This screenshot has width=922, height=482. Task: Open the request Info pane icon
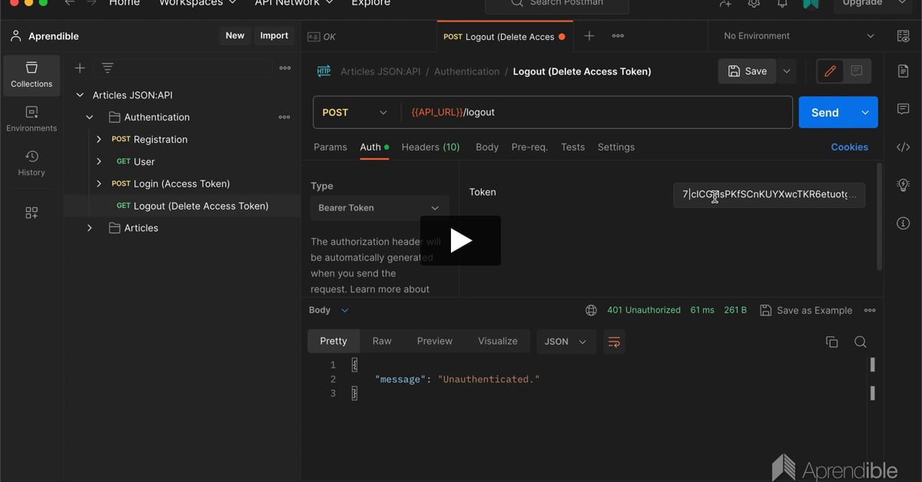[904, 223]
